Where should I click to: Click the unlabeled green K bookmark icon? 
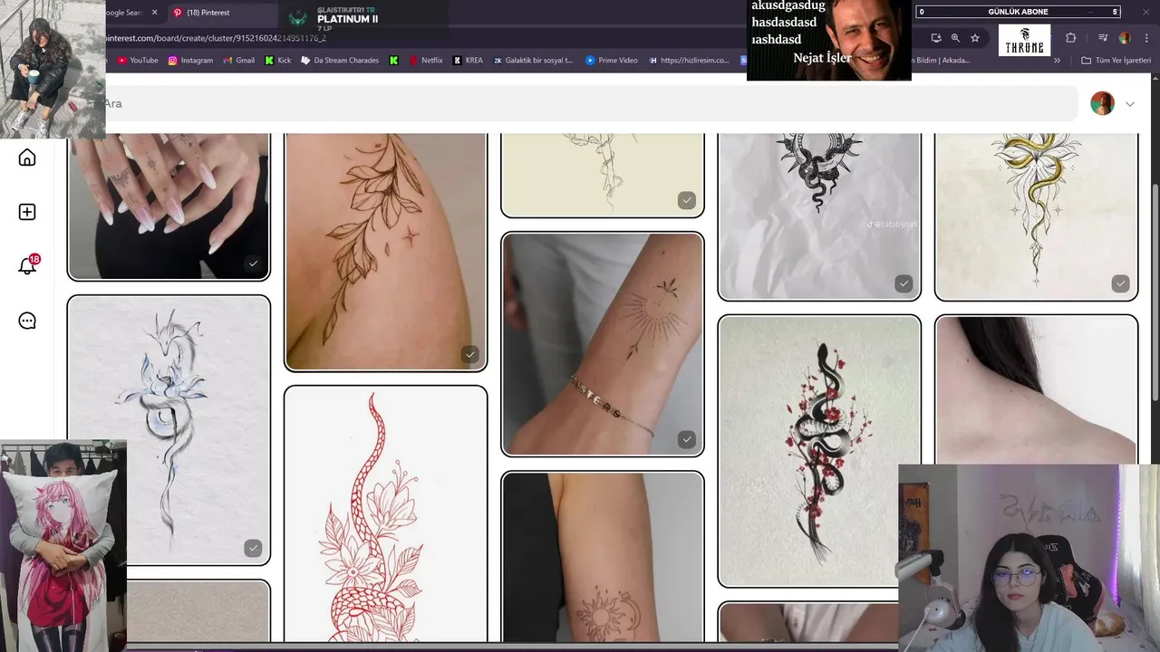393,61
